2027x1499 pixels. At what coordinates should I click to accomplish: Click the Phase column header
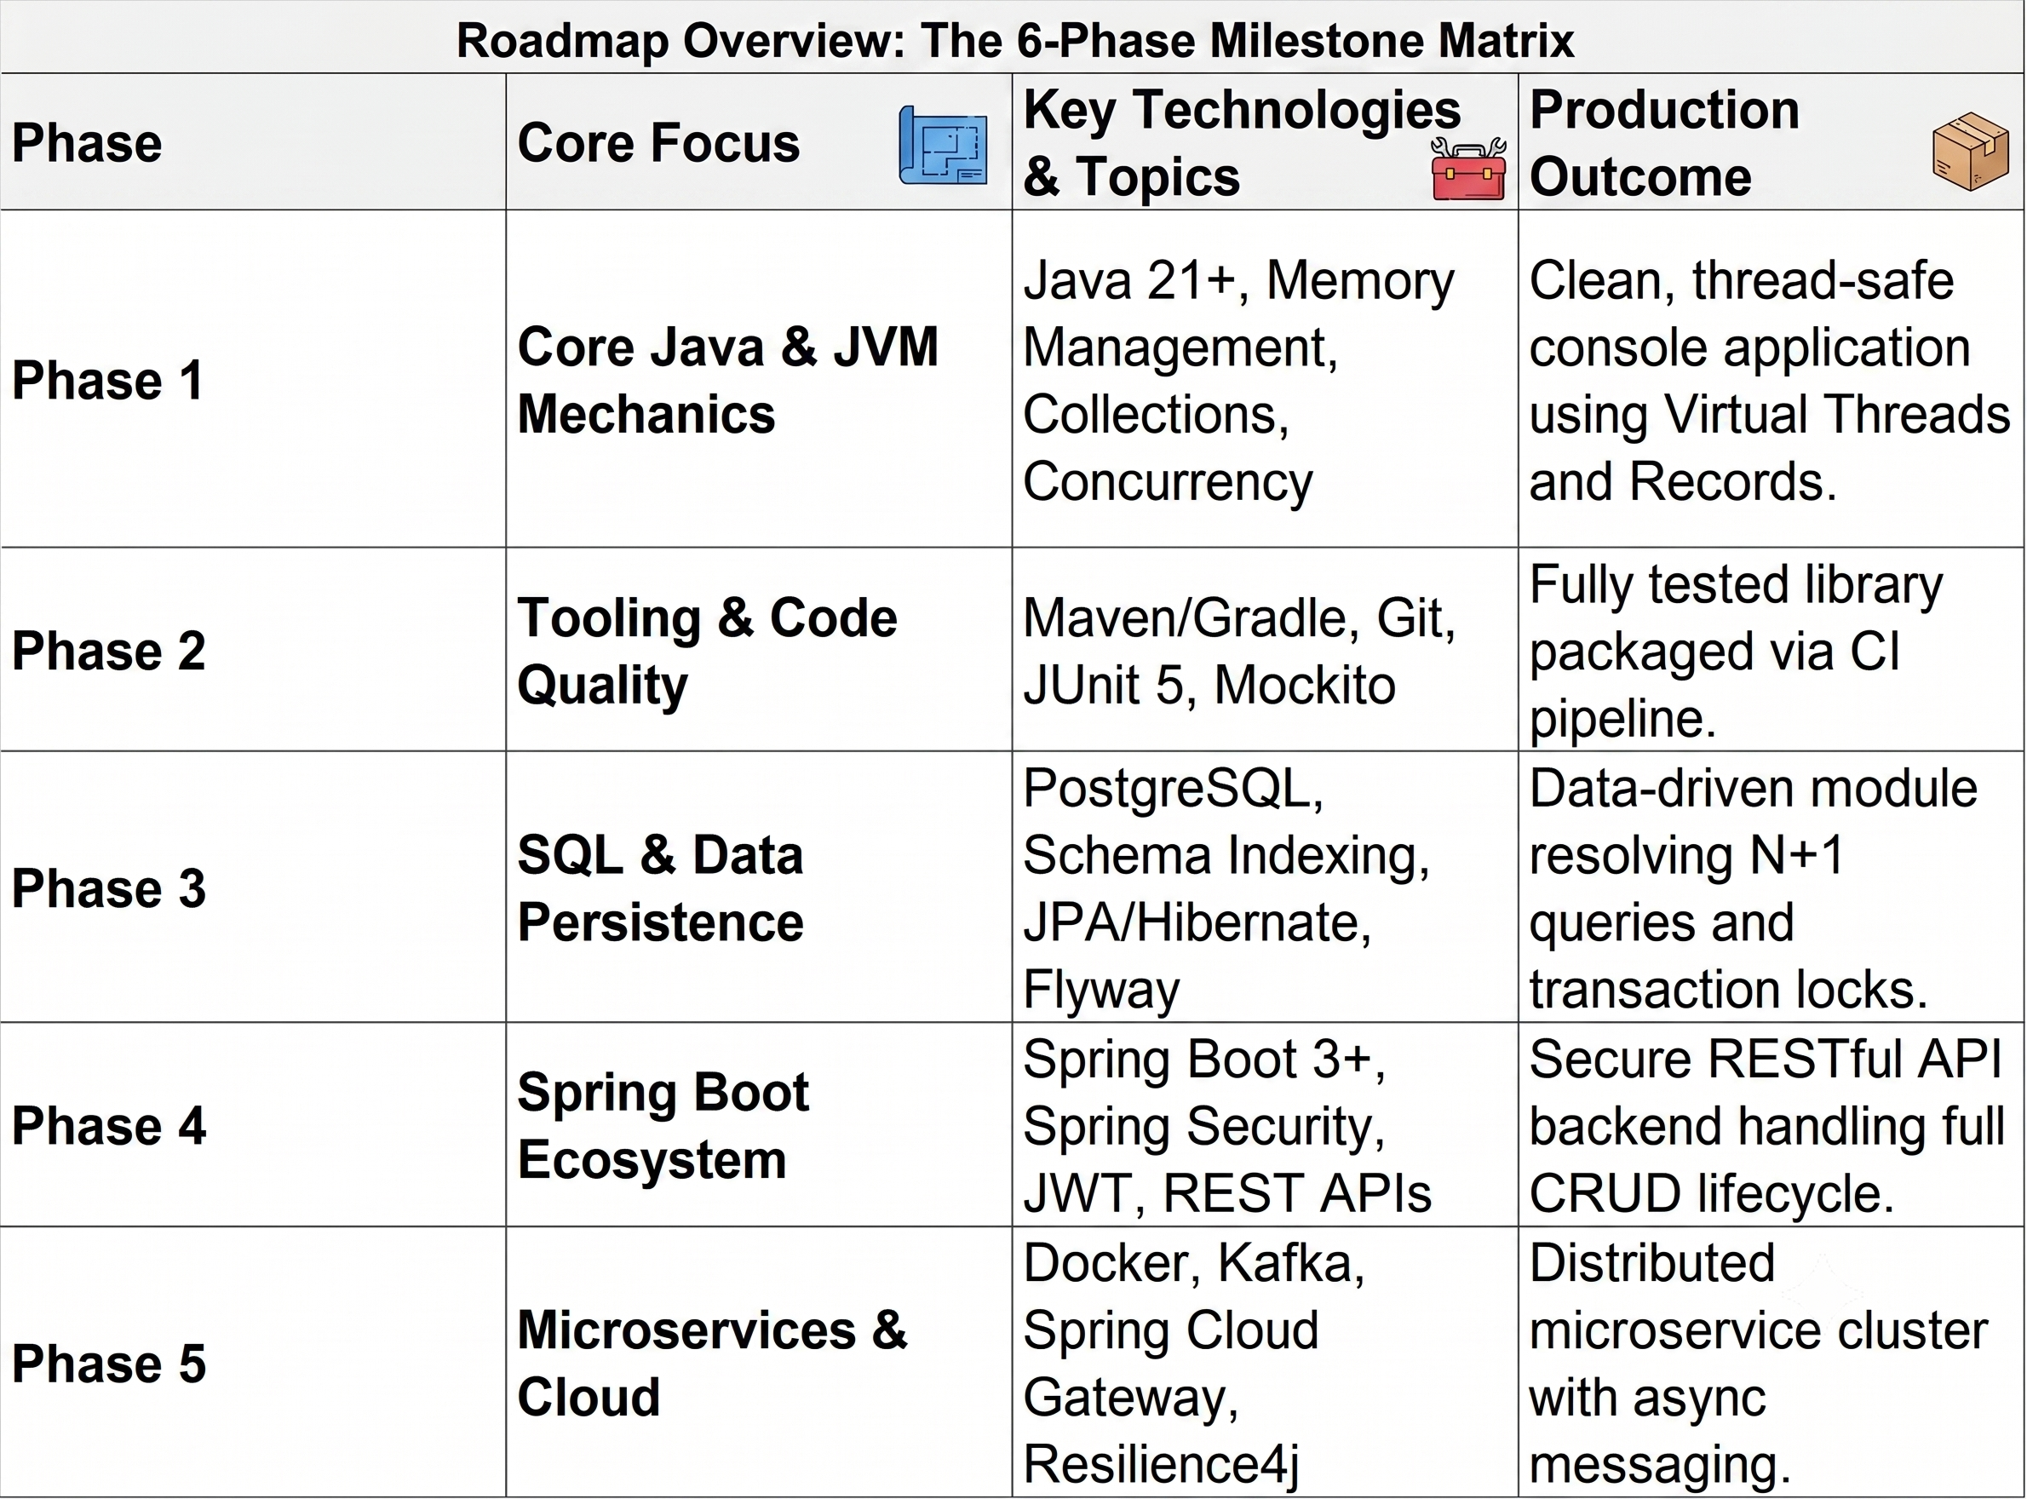point(86,142)
